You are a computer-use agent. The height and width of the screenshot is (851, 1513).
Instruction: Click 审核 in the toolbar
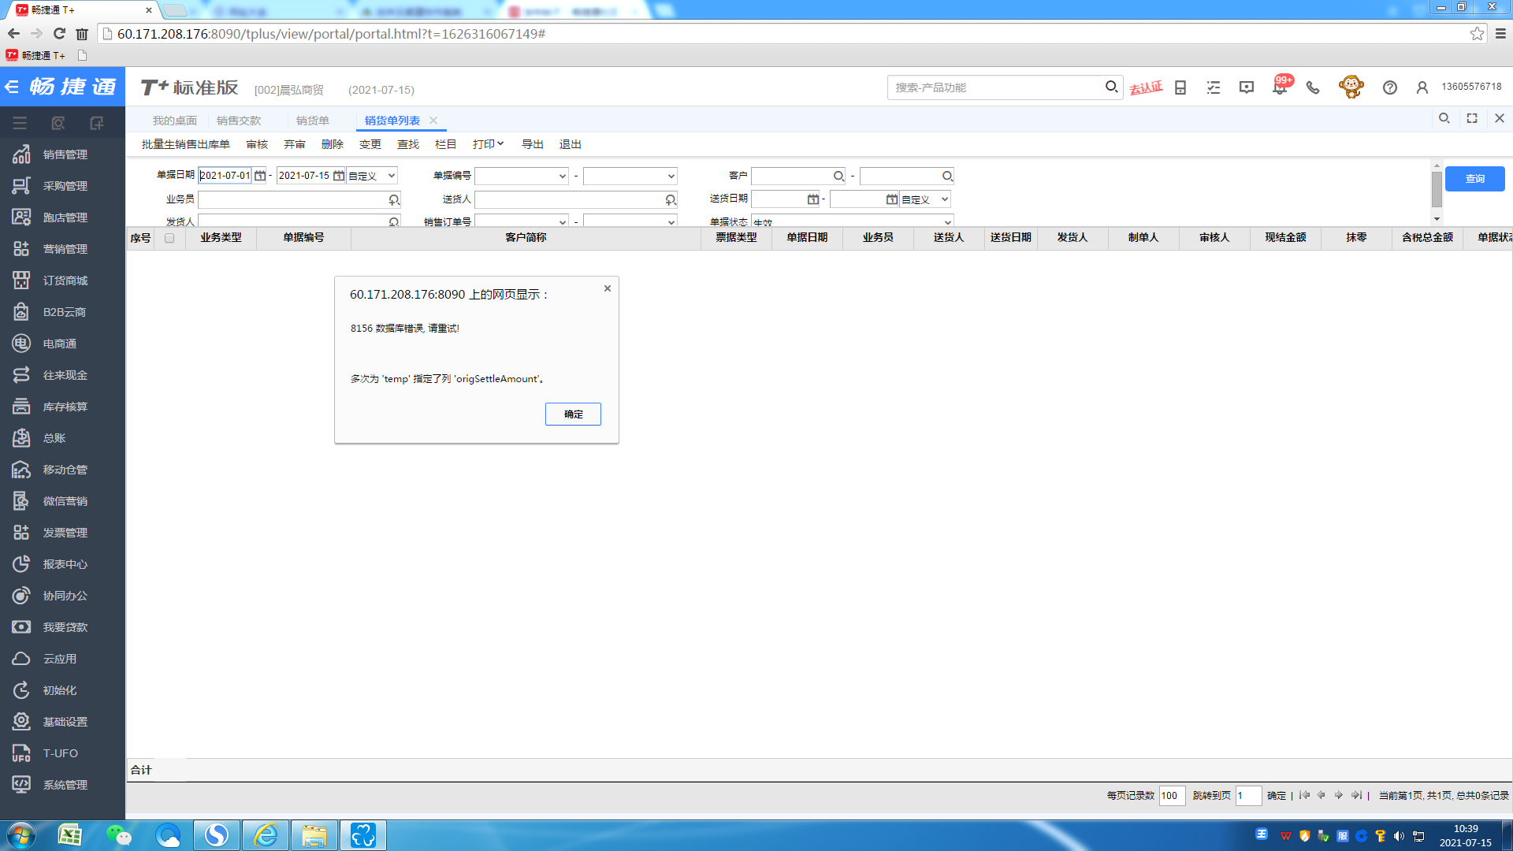point(257,144)
